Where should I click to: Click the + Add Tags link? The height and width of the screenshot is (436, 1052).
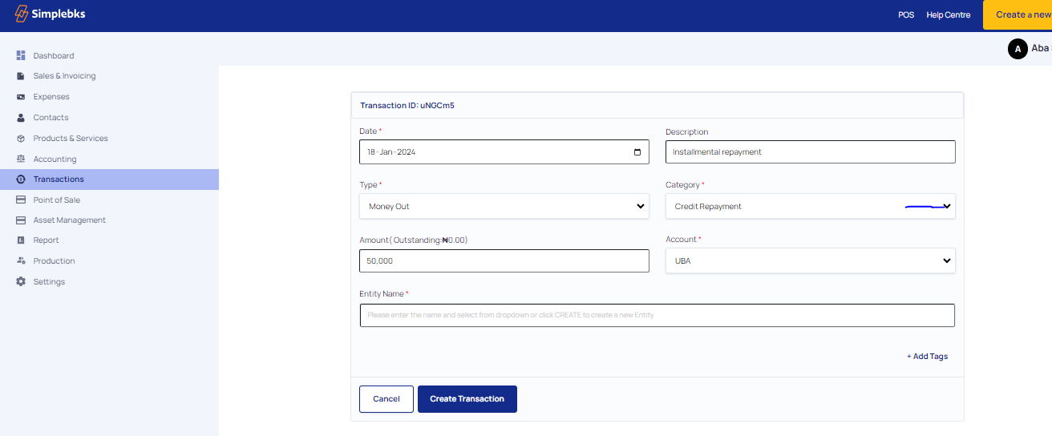pos(927,357)
